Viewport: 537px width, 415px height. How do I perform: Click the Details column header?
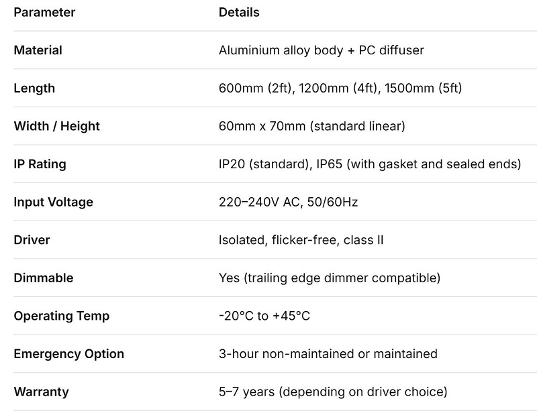239,12
